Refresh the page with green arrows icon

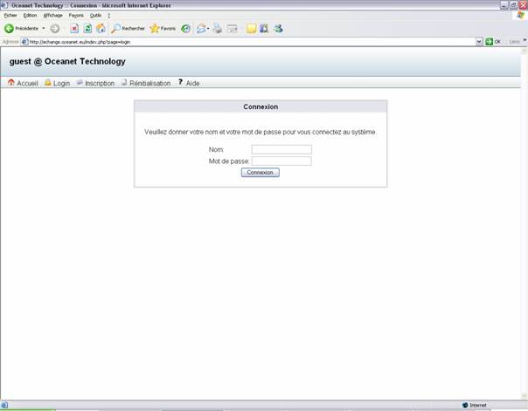(x=87, y=29)
